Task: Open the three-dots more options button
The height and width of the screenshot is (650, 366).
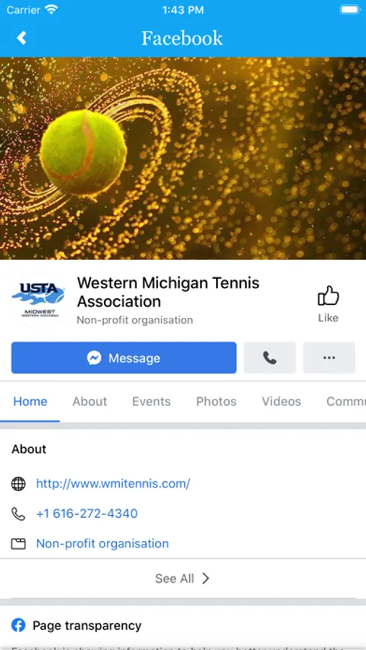Action: (329, 357)
